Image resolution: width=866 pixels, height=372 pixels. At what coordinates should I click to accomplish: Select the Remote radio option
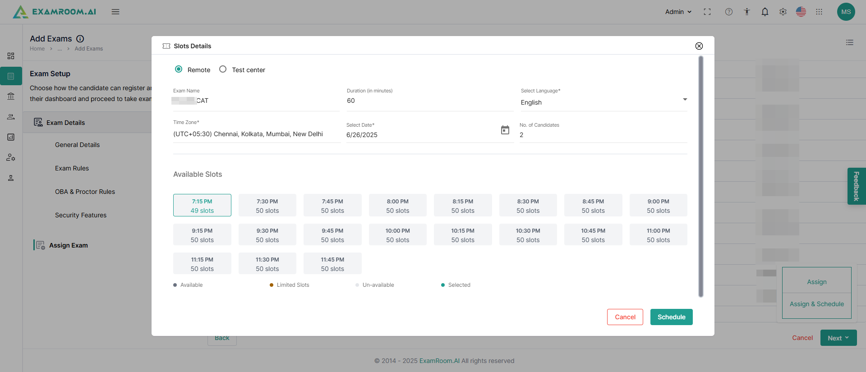tap(179, 69)
